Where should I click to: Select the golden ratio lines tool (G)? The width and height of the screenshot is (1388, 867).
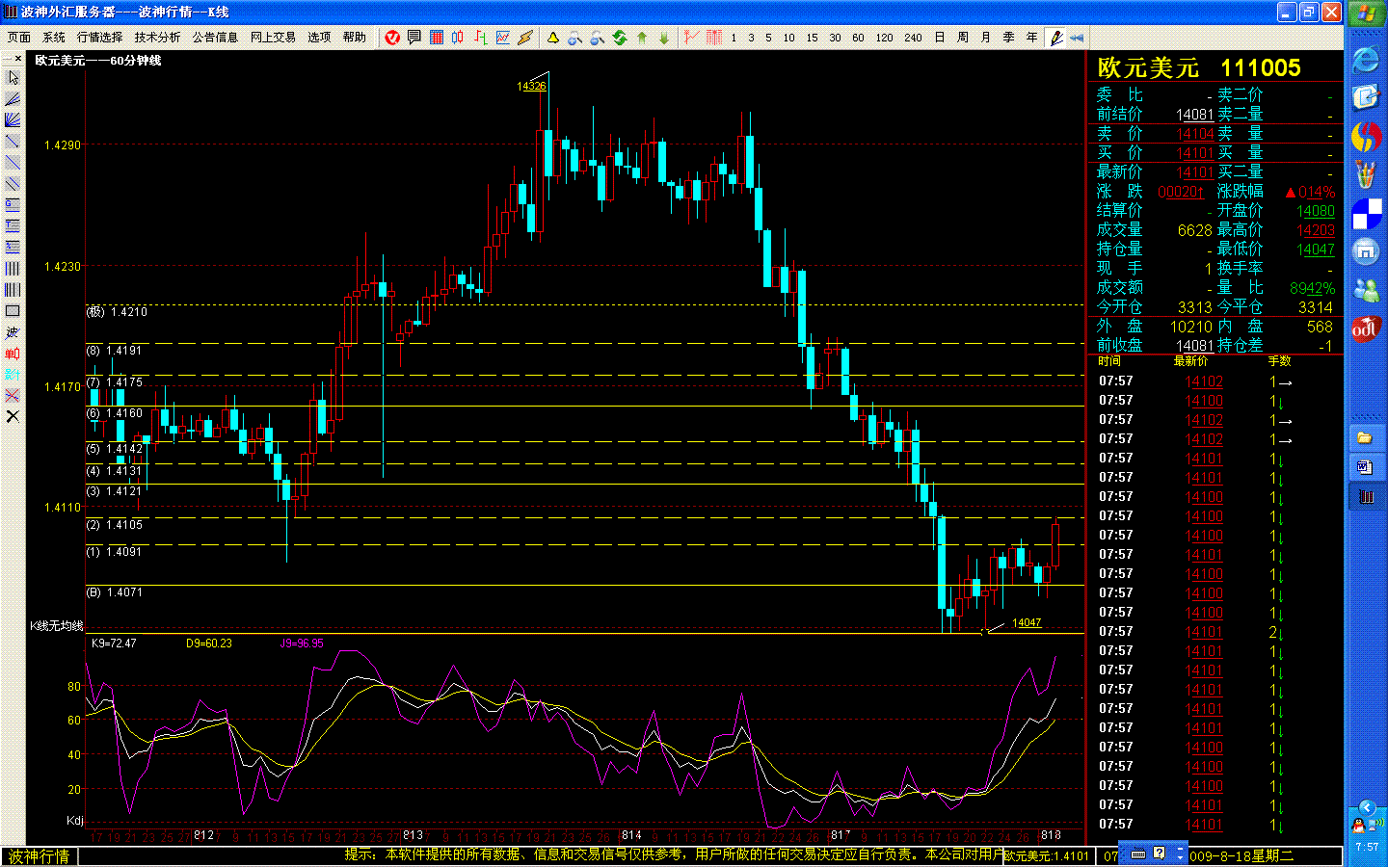(13, 204)
